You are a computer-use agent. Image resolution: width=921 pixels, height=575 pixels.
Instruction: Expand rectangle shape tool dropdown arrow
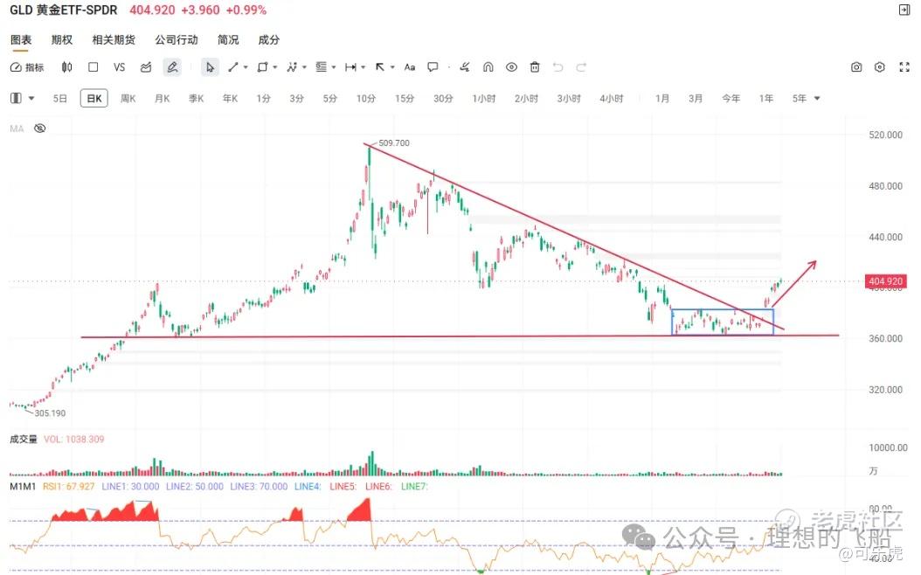pyautogui.click(x=275, y=67)
